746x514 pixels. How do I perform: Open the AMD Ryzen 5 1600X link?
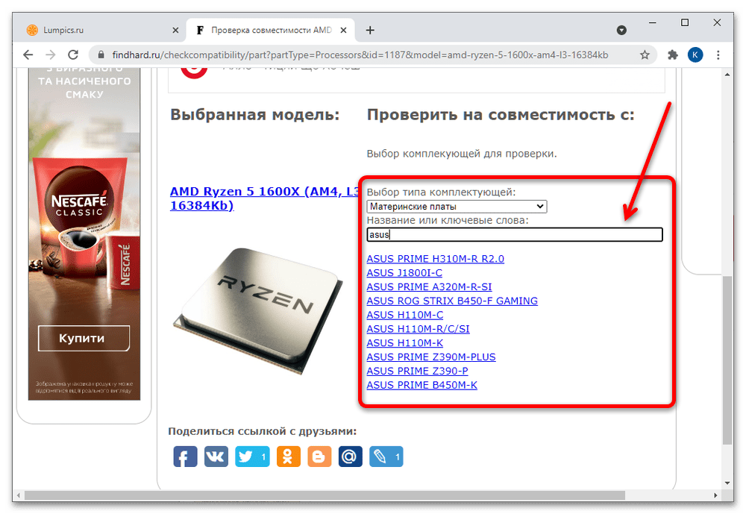(265, 198)
